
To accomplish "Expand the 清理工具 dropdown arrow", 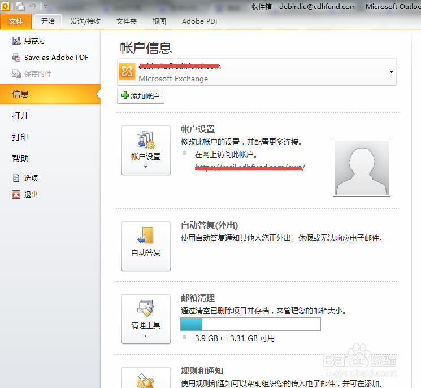I will [x=146, y=336].
